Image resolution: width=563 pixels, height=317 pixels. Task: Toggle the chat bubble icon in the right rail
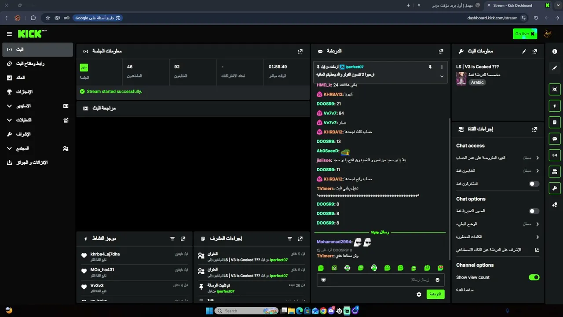pyautogui.click(x=555, y=139)
